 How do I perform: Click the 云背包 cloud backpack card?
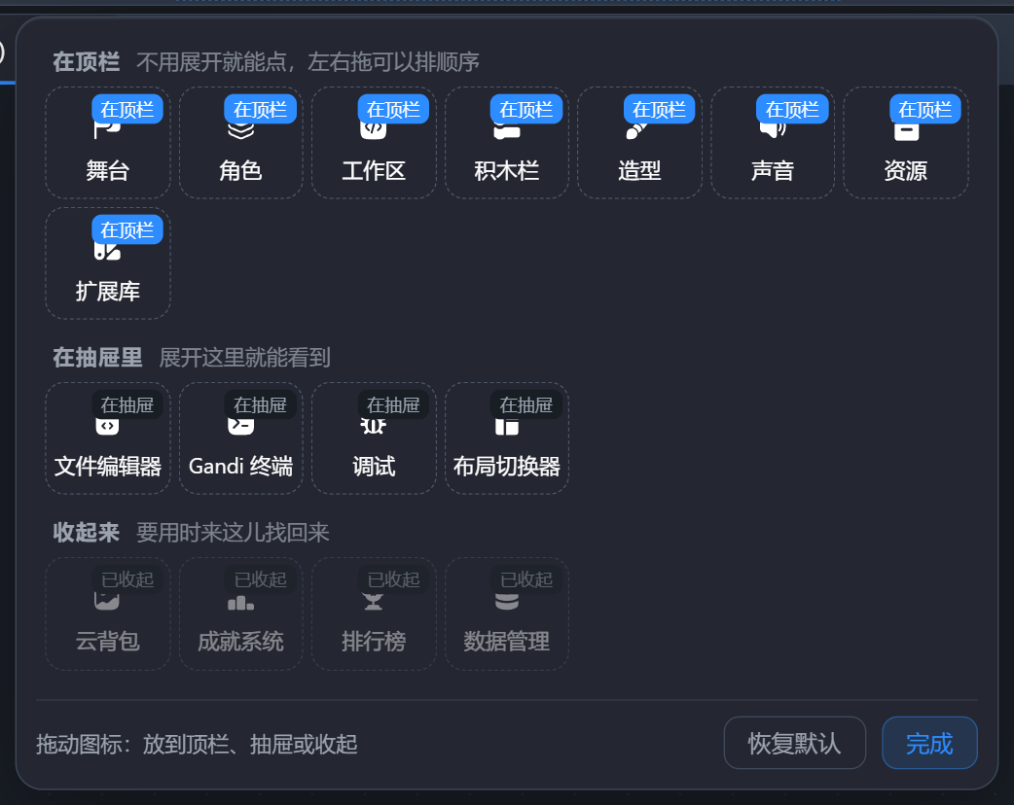(108, 613)
